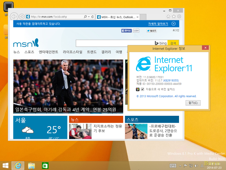The height and width of the screenshot is (170, 226).
Task: Show hidden tray icons arrow
Action: (180, 166)
